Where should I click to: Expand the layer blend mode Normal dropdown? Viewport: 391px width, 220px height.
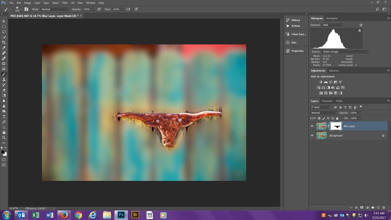tap(324, 113)
